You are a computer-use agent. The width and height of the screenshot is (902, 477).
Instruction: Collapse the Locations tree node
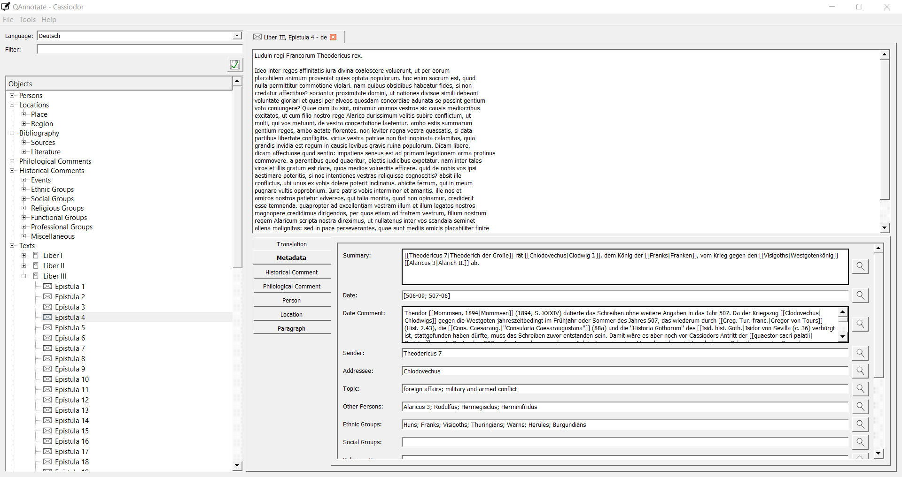12,105
